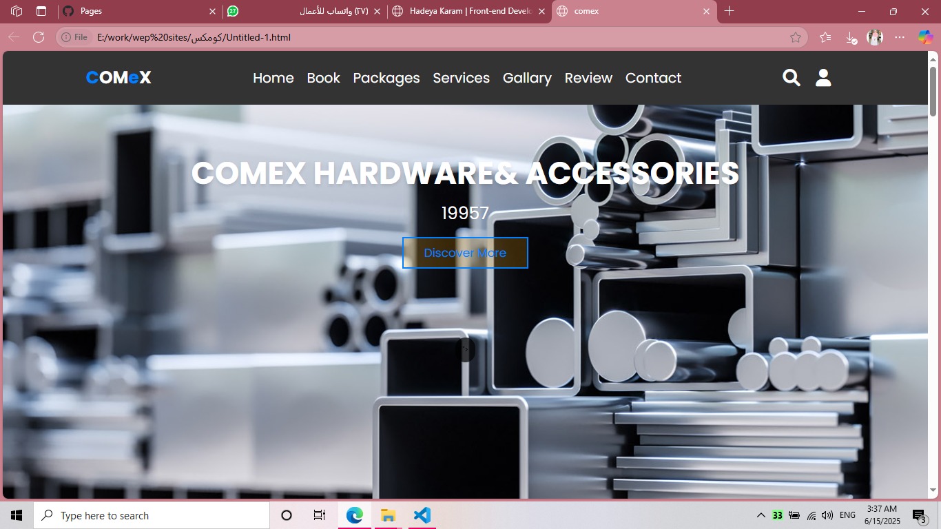Switch to the WhatsApp Business tab
The image size is (941, 529).
[x=303, y=11]
